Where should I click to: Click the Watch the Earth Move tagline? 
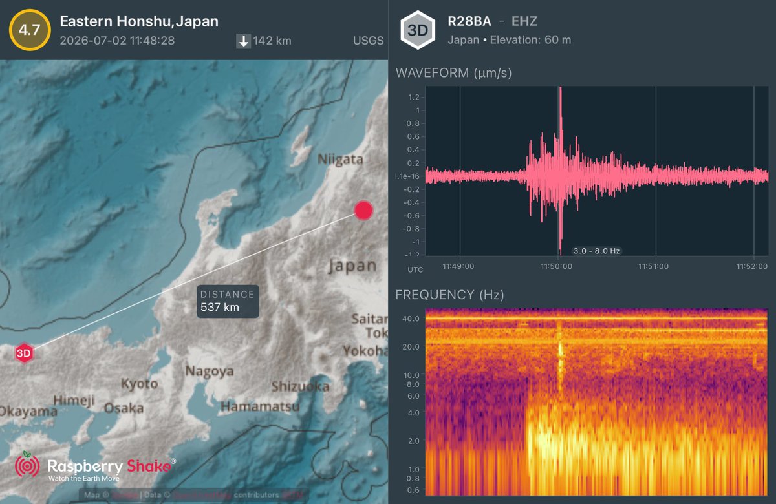[x=85, y=479]
